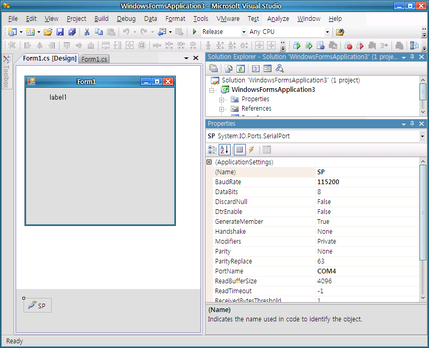Click the Save All icon
This screenshot has width=429, height=348.
[x=72, y=32]
